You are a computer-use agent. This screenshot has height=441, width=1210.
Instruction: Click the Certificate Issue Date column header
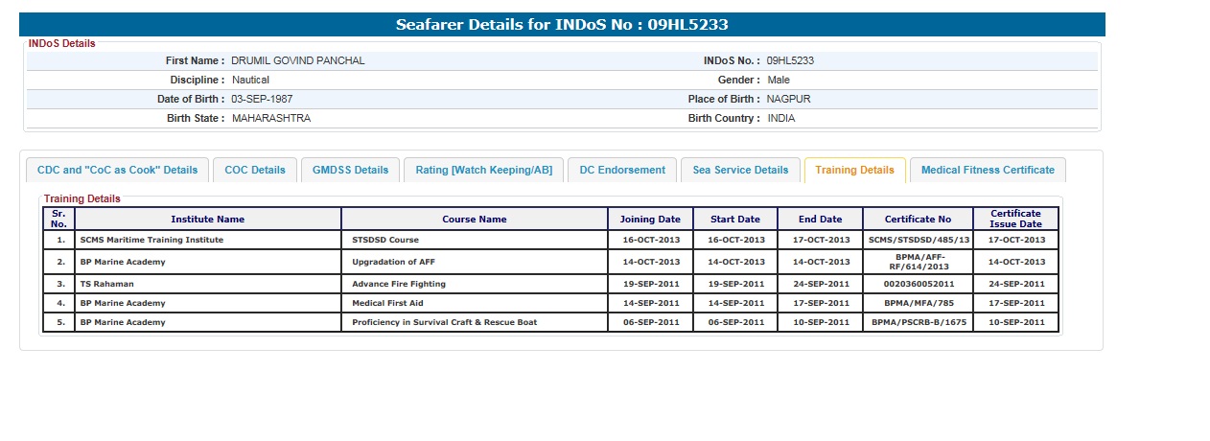[x=1015, y=219]
